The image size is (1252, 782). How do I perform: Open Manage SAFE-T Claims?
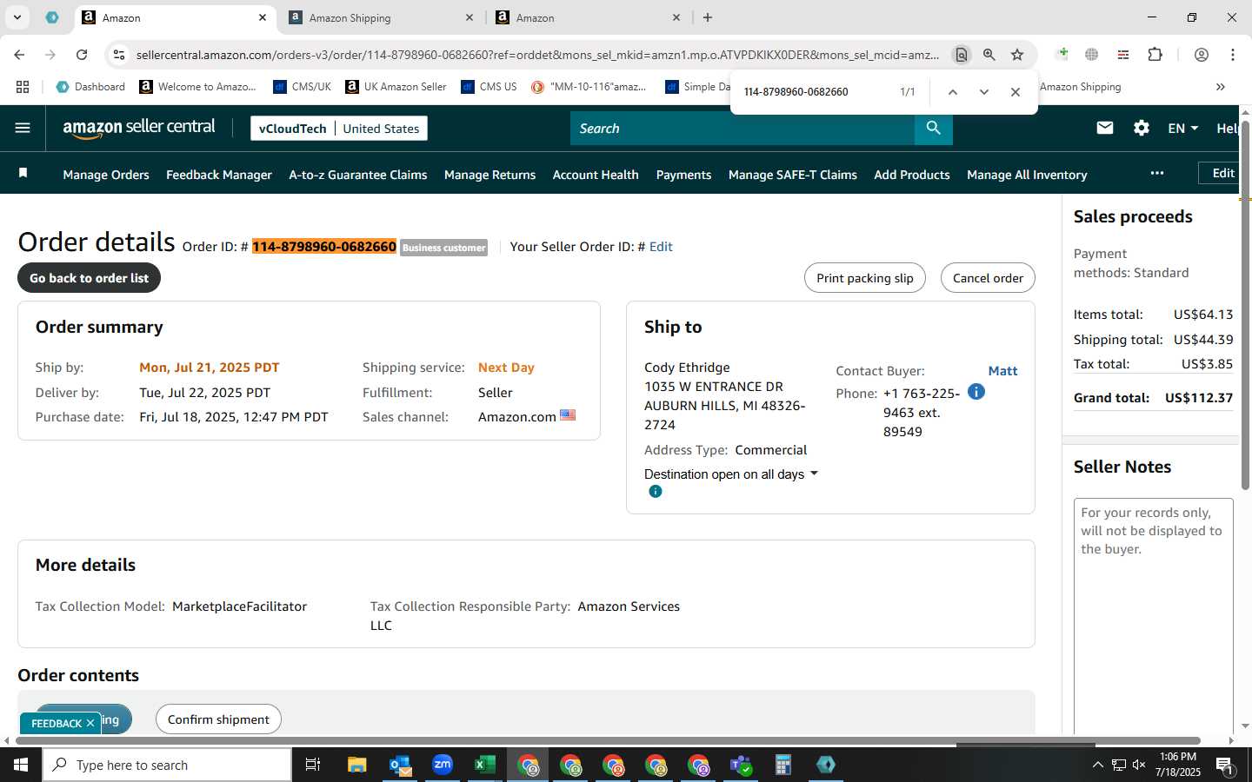click(793, 175)
